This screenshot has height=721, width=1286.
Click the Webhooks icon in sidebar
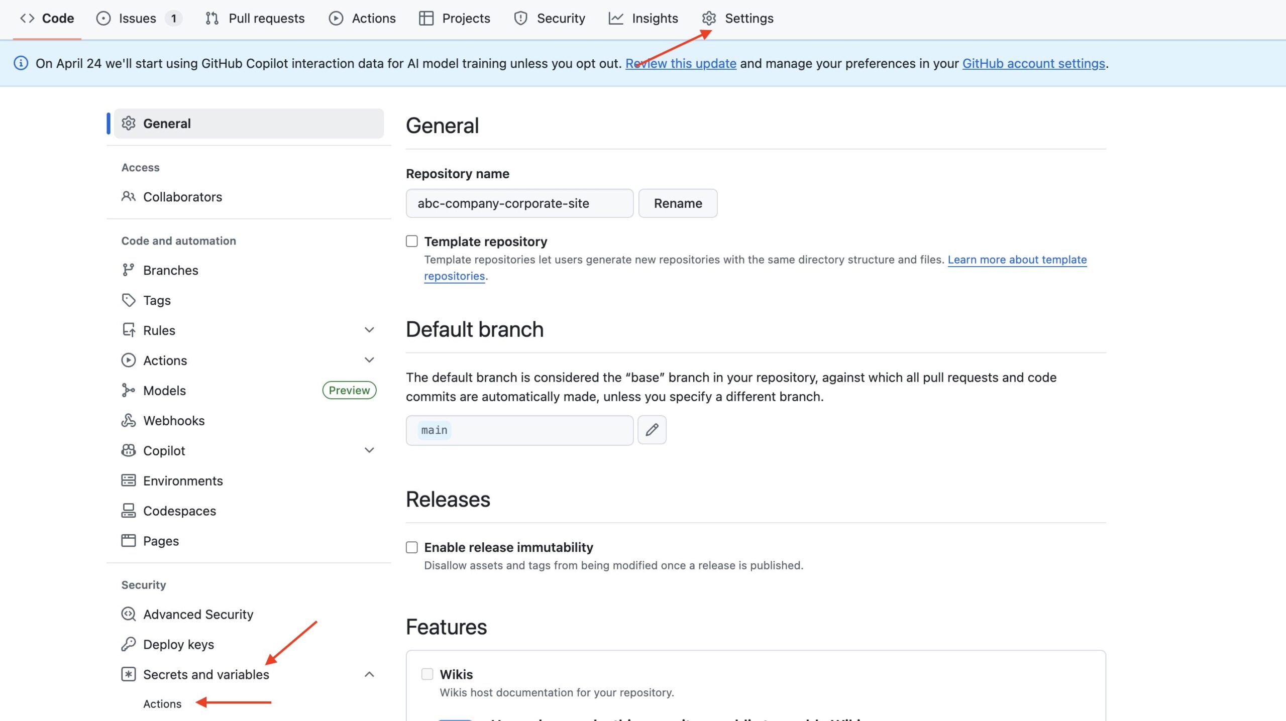pyautogui.click(x=128, y=421)
